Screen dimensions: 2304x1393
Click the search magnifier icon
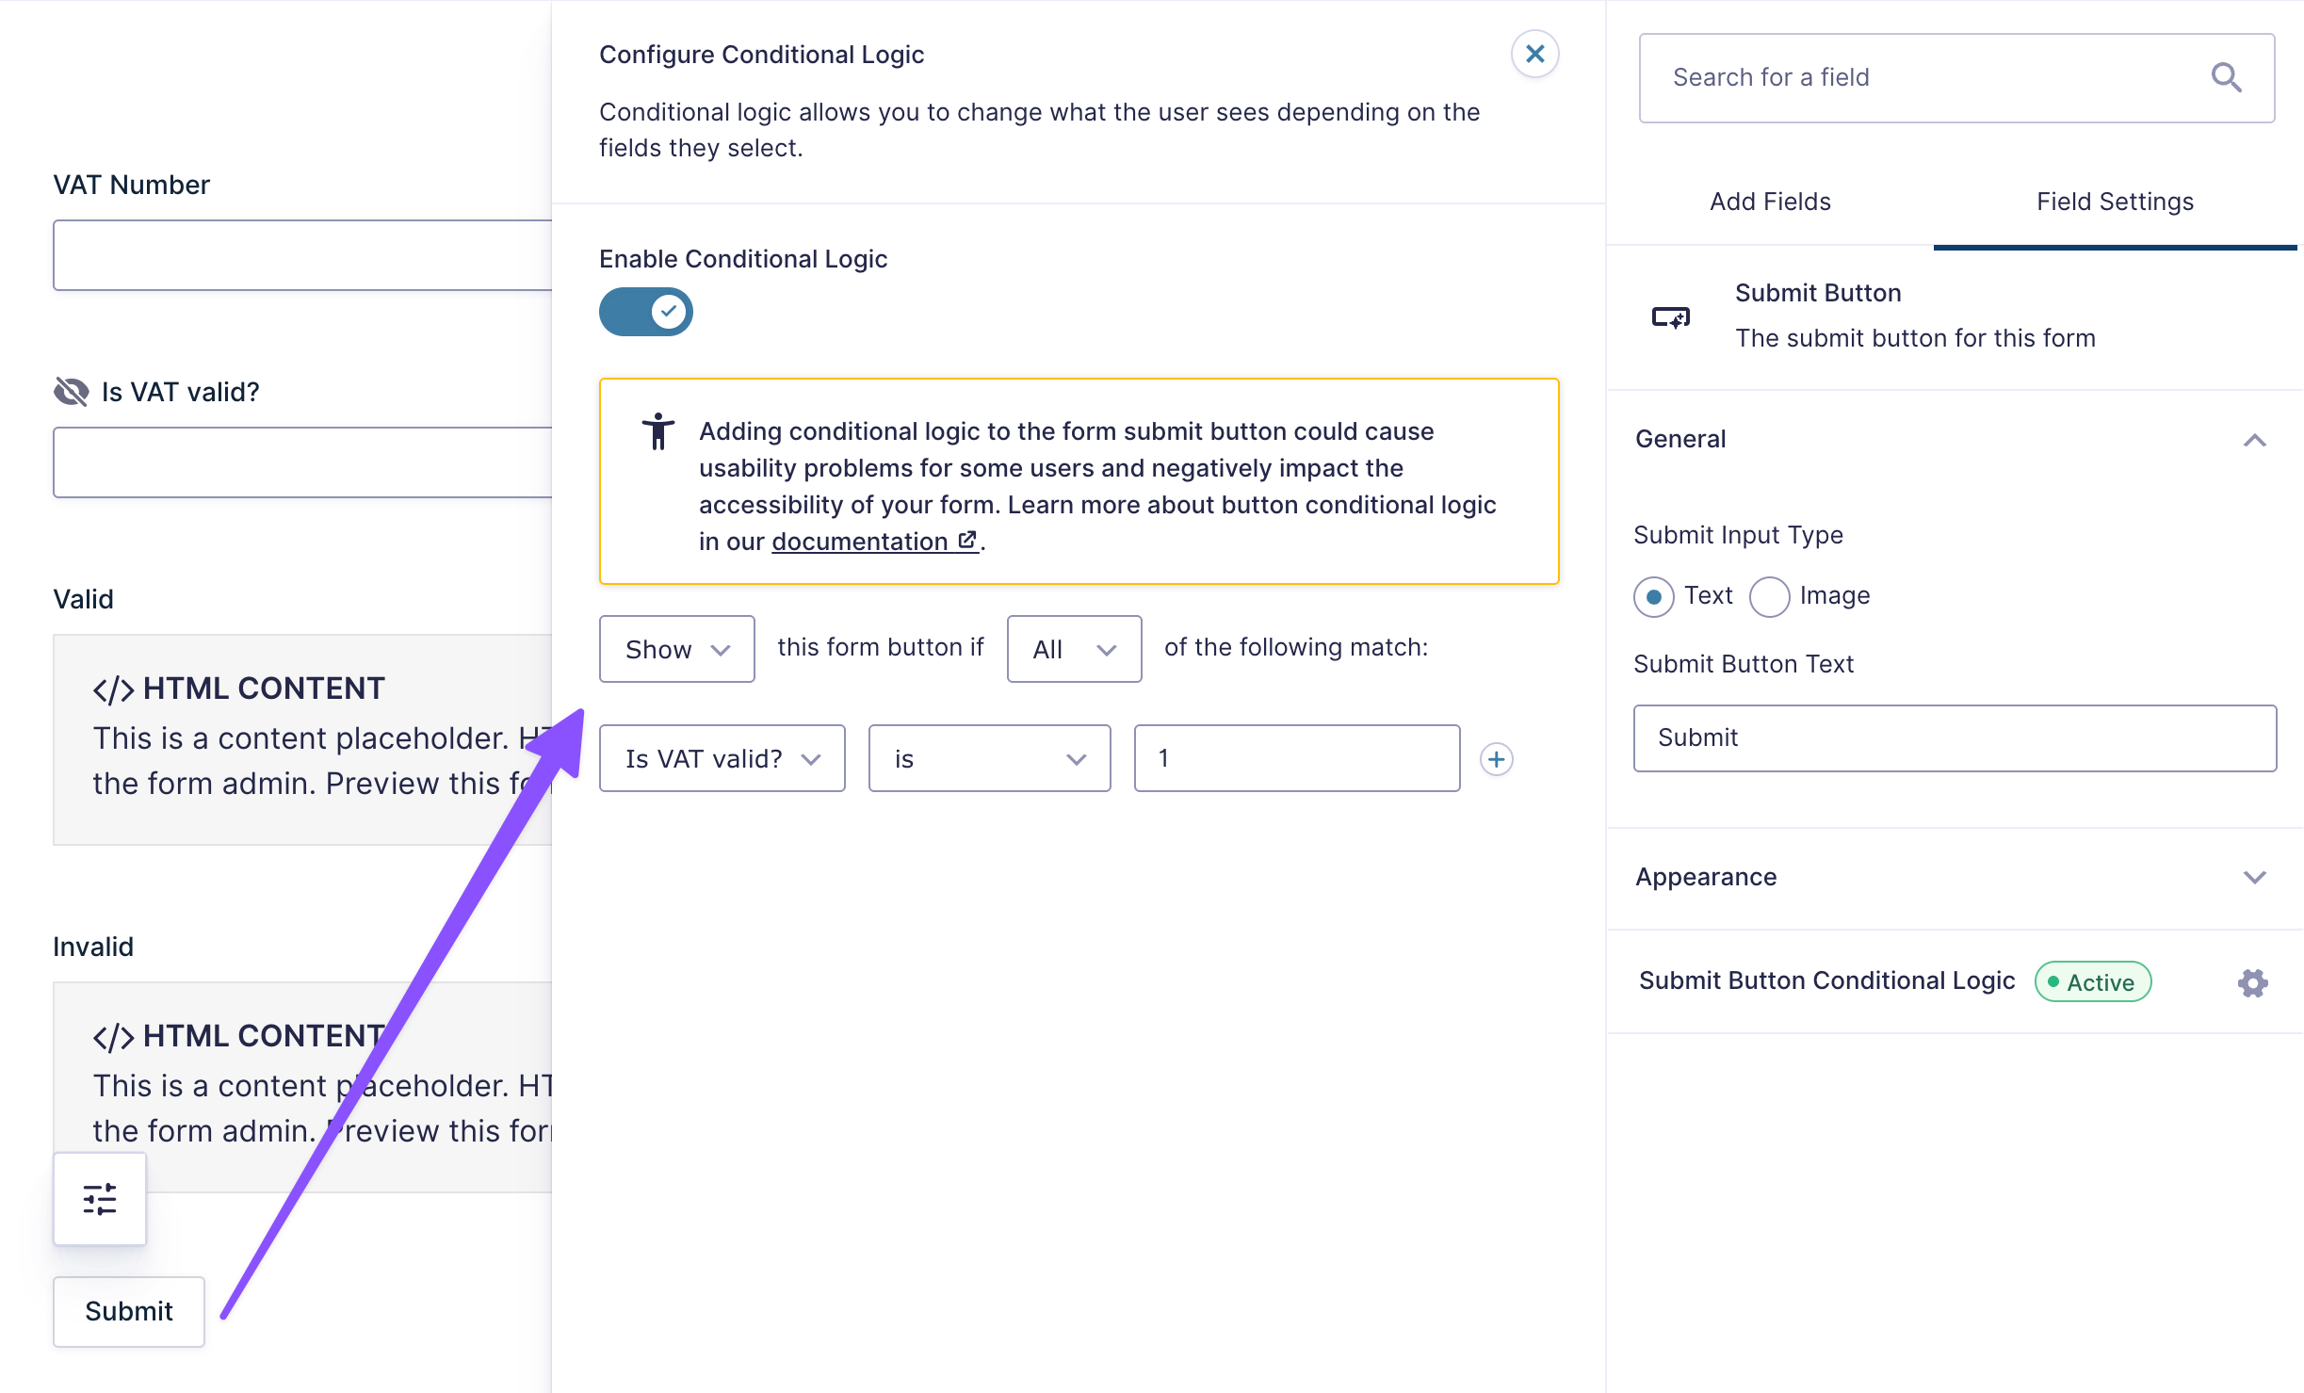(x=2226, y=77)
